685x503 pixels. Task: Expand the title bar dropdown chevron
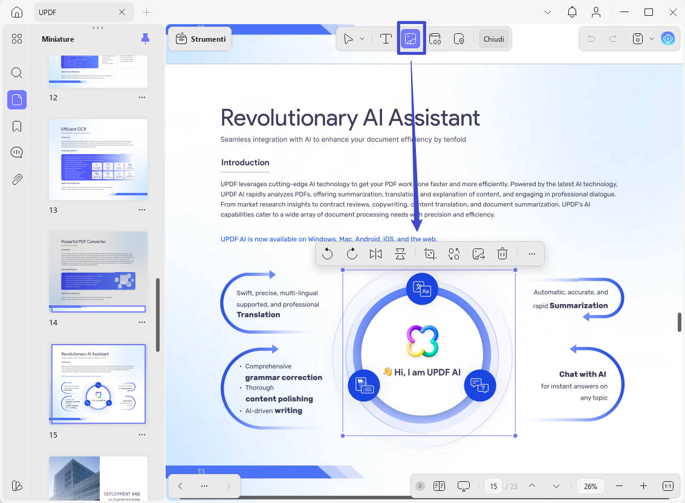tap(547, 12)
